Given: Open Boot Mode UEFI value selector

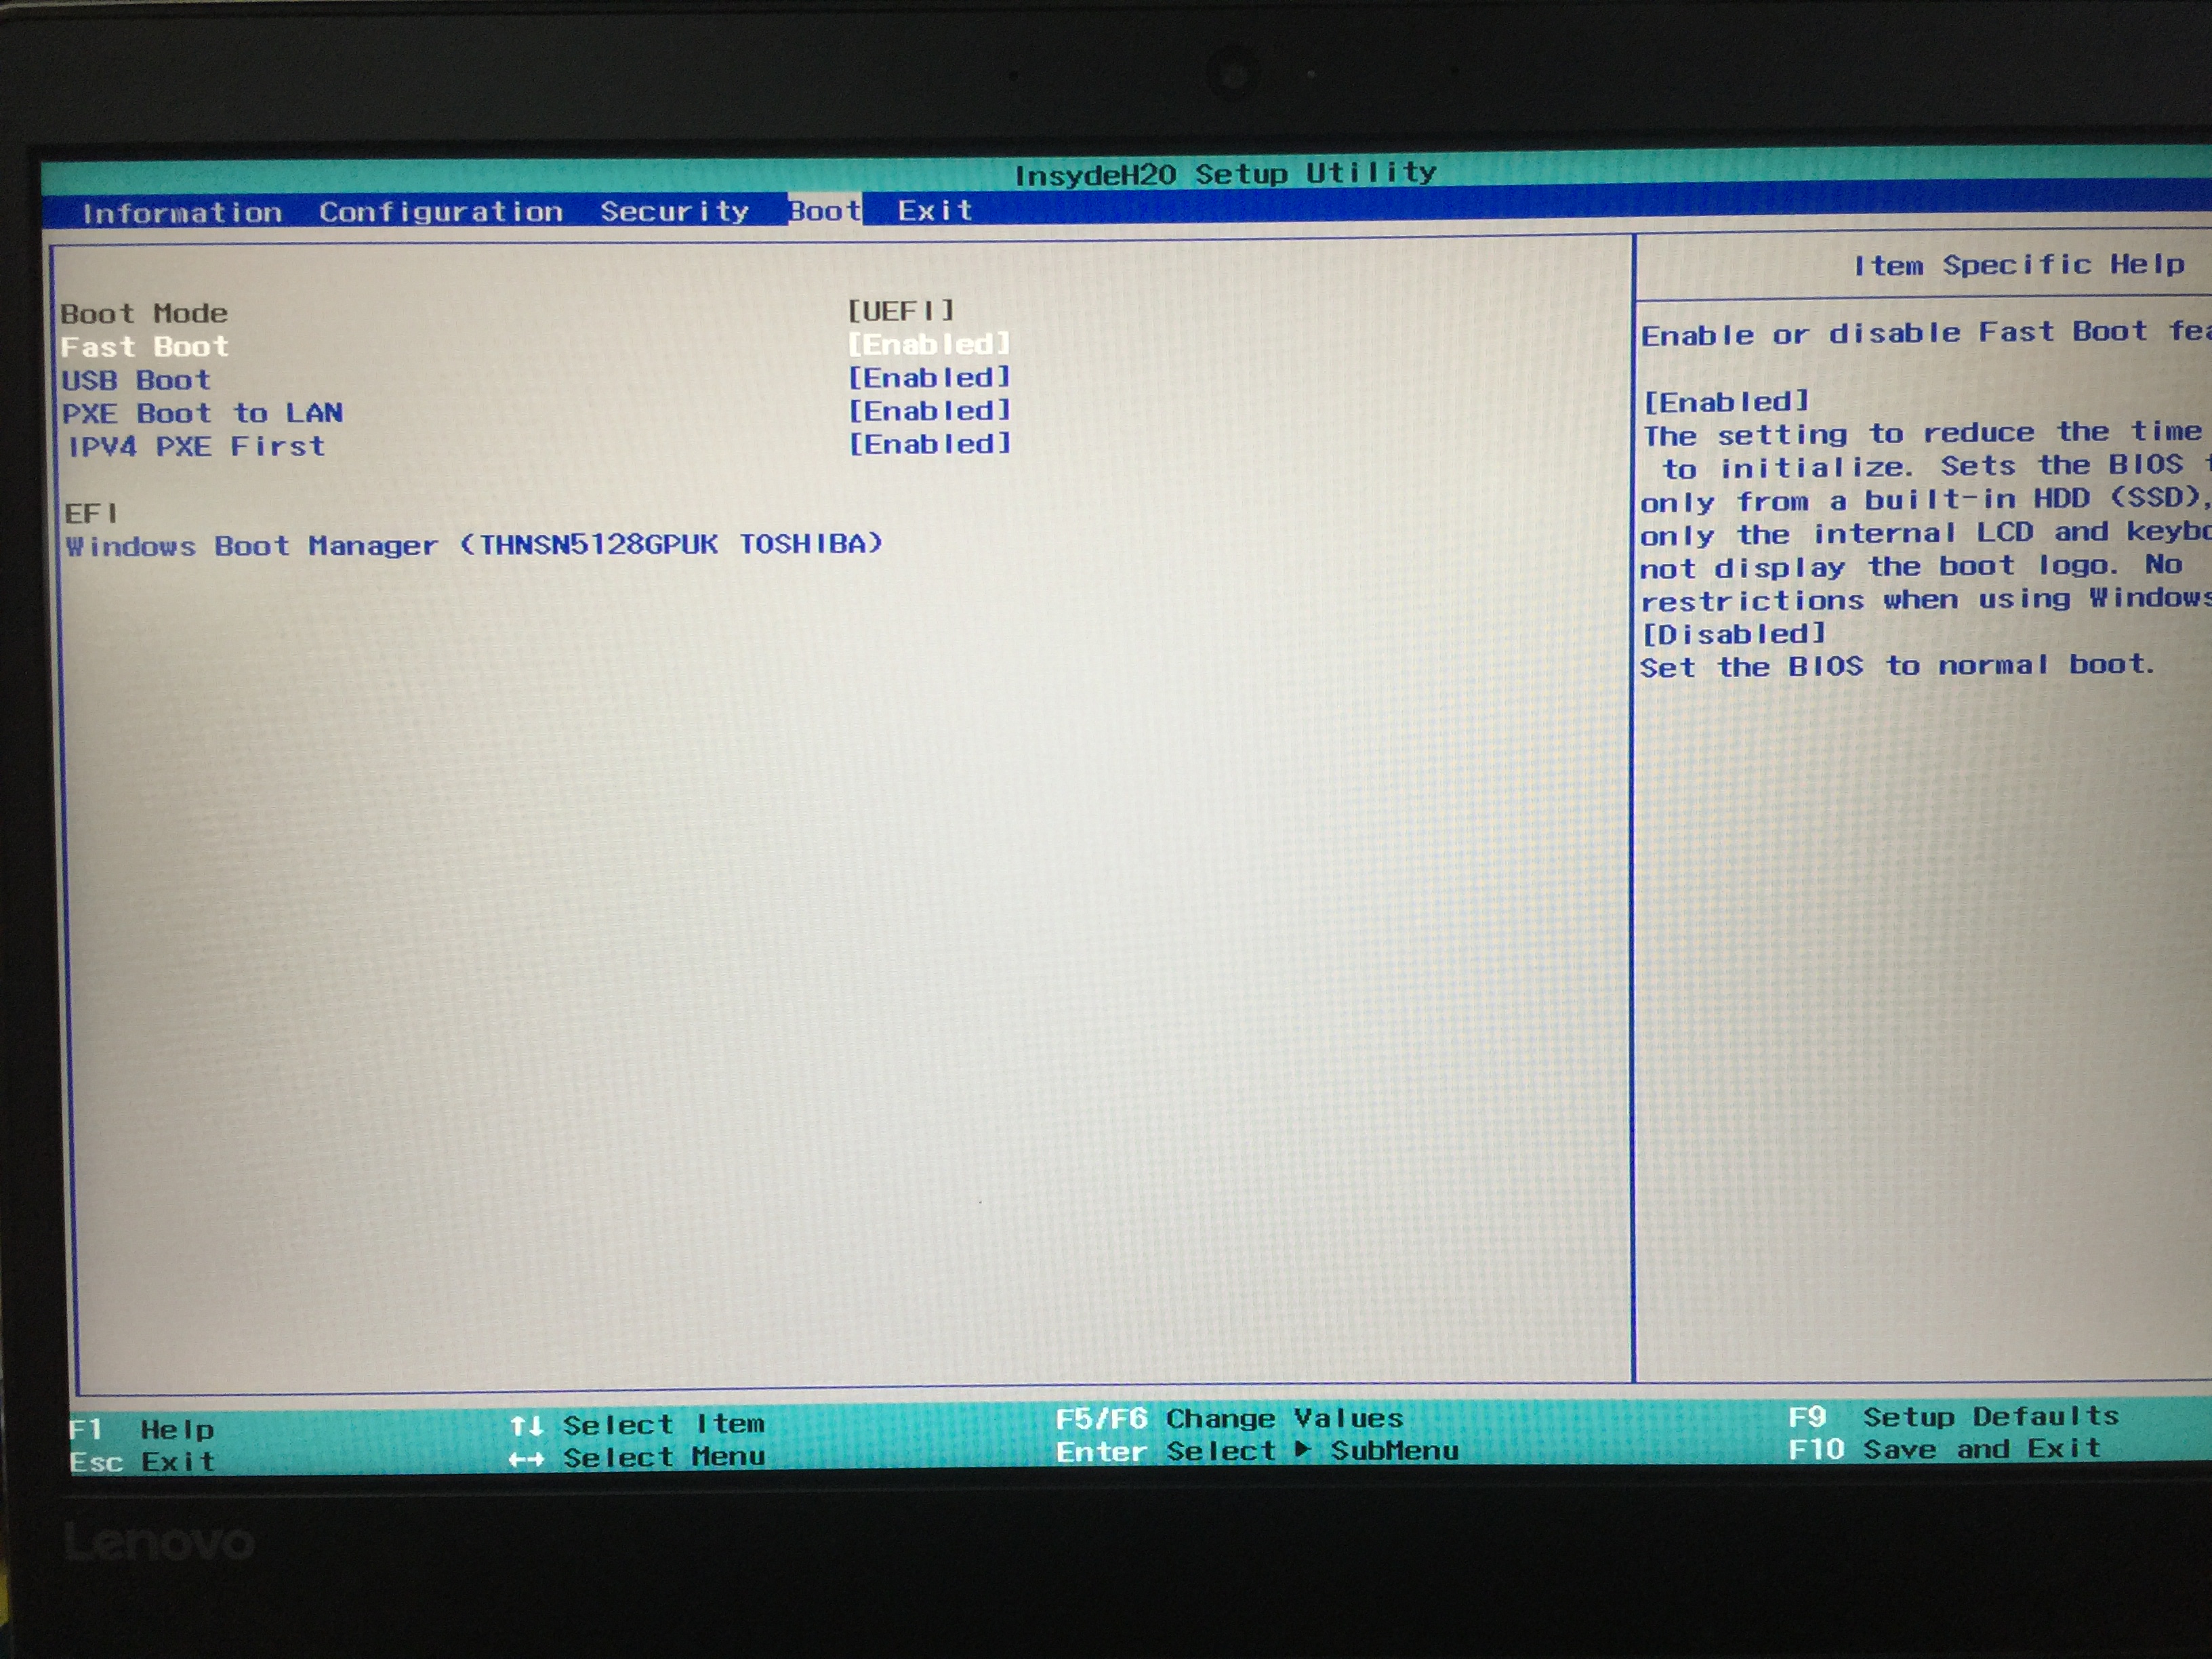Looking at the screenshot, I should pyautogui.click(x=900, y=310).
